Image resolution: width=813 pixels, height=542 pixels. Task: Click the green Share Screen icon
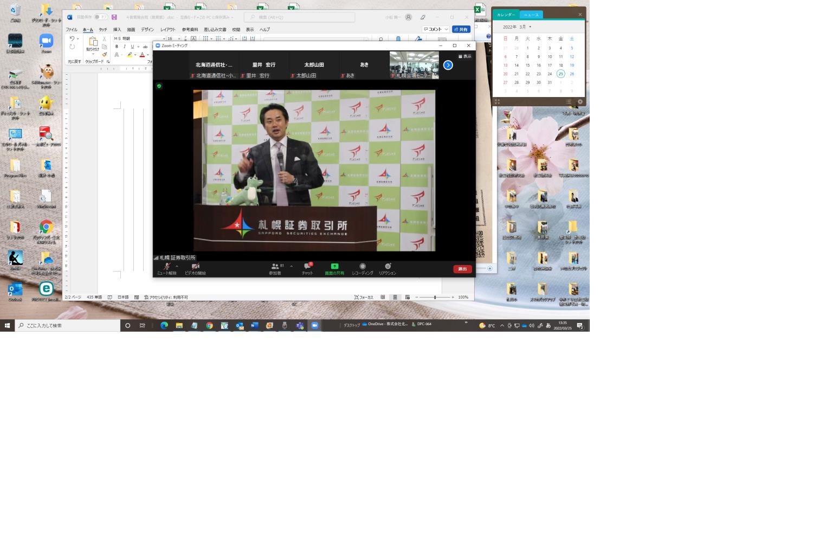(x=334, y=268)
